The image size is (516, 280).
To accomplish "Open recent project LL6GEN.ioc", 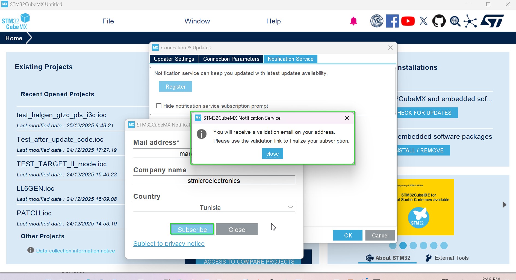I will 36,188.
